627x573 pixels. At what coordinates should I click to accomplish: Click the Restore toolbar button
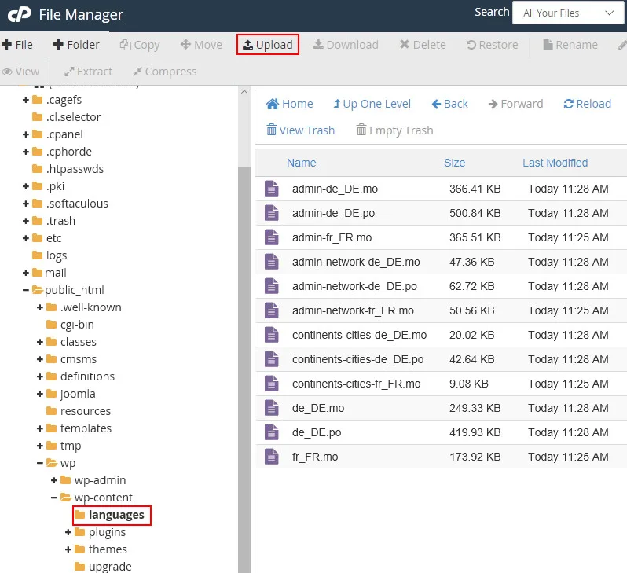pyautogui.click(x=492, y=45)
